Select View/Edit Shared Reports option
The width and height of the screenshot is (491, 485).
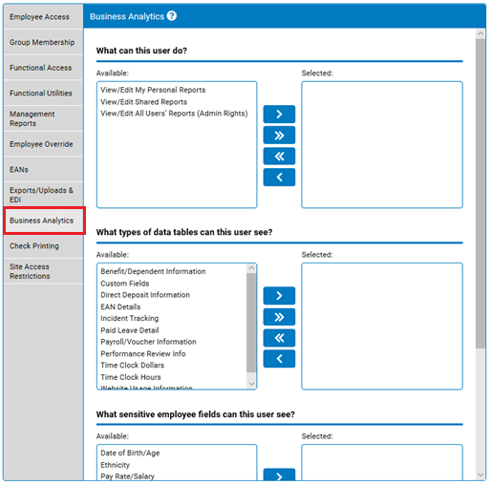point(143,102)
